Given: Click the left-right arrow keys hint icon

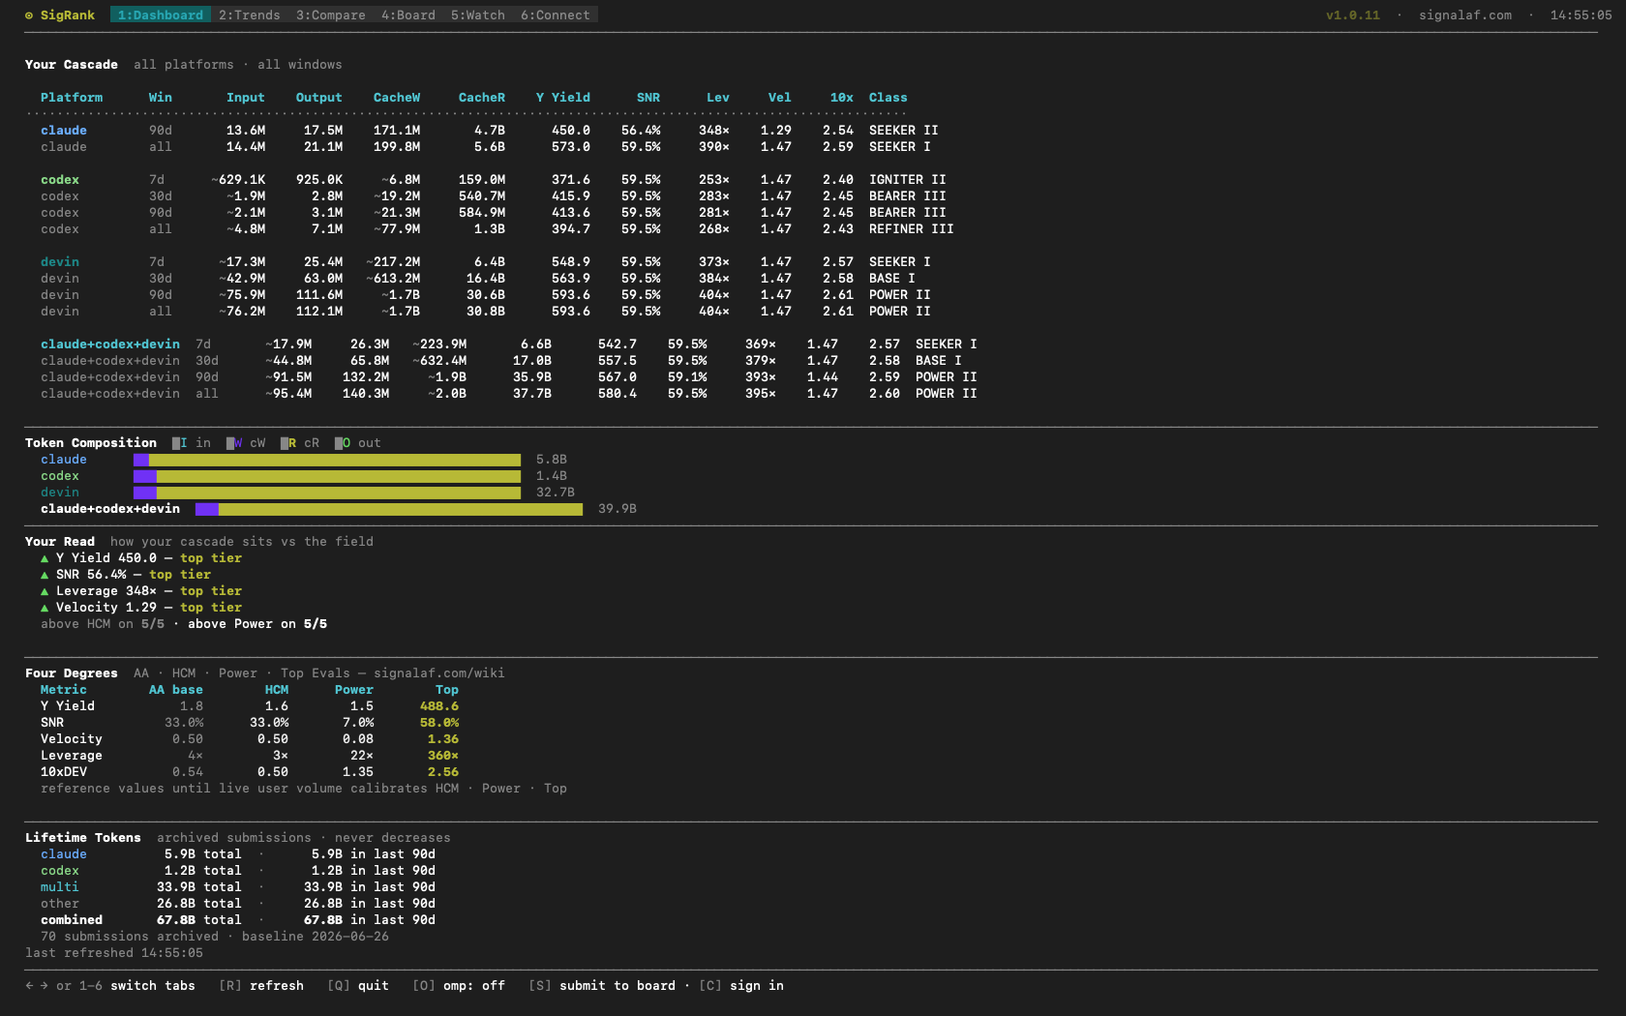Looking at the screenshot, I should pos(37,986).
